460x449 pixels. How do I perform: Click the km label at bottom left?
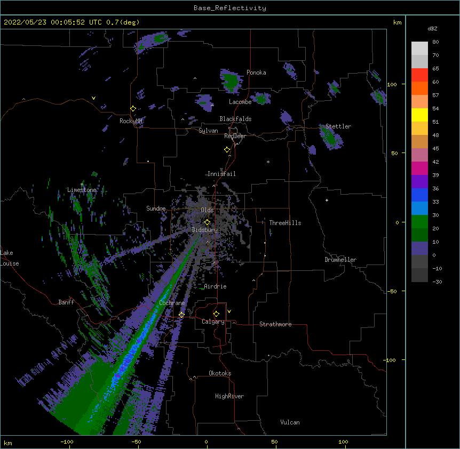click(x=8, y=443)
